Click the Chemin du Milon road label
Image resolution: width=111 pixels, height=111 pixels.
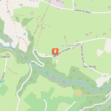click(83, 11)
